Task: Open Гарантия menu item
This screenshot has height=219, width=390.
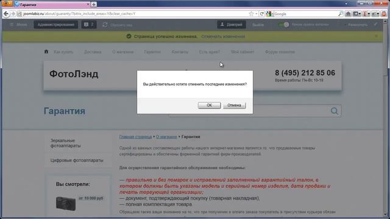Action: [x=152, y=52]
